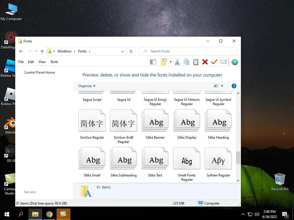Screen dimensions: 294x220
Task: Click the Rename toolbar icon
Action: 223,62
